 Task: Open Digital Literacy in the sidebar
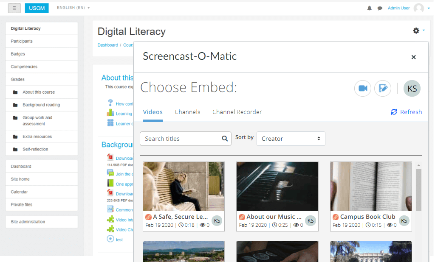click(x=42, y=28)
